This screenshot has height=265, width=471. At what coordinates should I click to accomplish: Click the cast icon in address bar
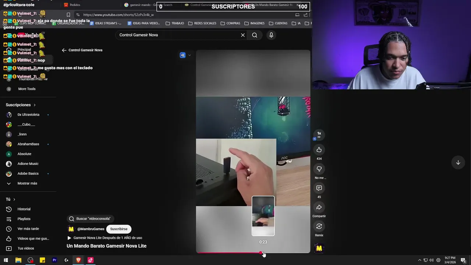pyautogui.click(x=297, y=15)
